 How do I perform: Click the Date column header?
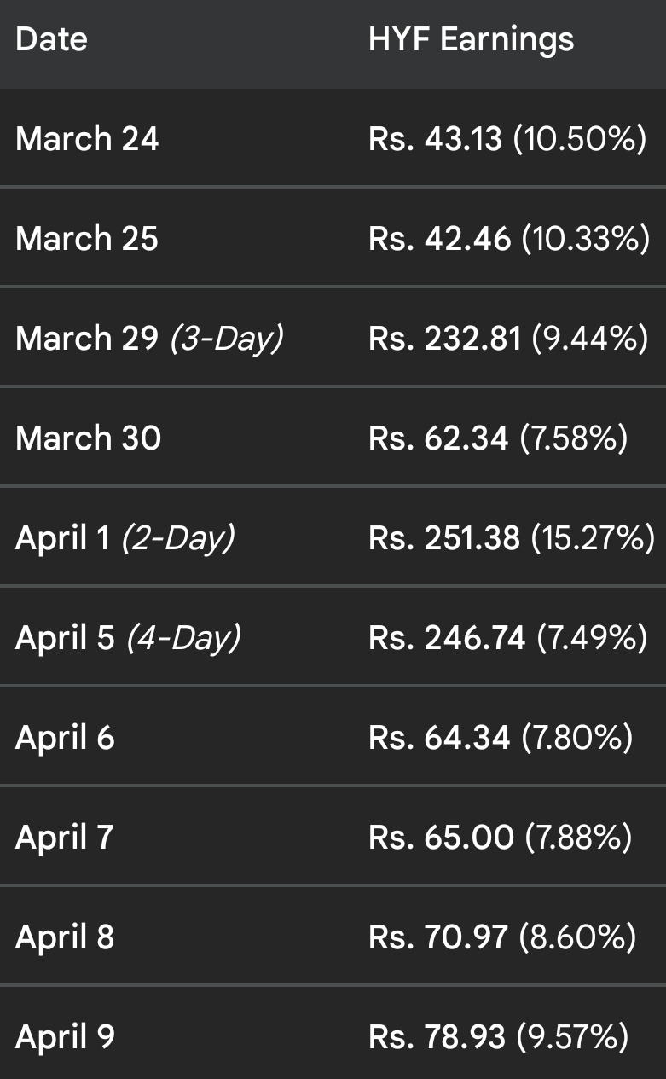point(51,39)
